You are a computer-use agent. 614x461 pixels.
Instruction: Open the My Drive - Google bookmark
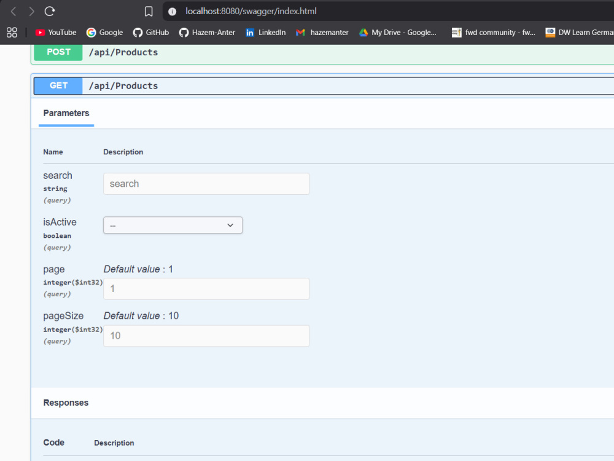(x=398, y=33)
